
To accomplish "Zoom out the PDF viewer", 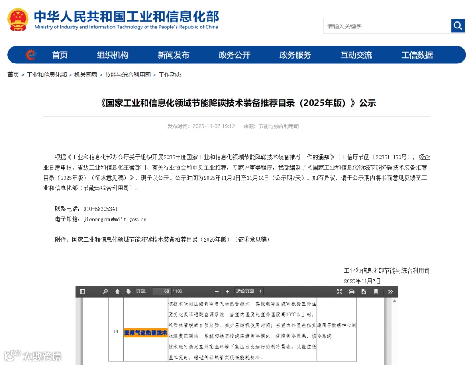I will tap(217, 291).
